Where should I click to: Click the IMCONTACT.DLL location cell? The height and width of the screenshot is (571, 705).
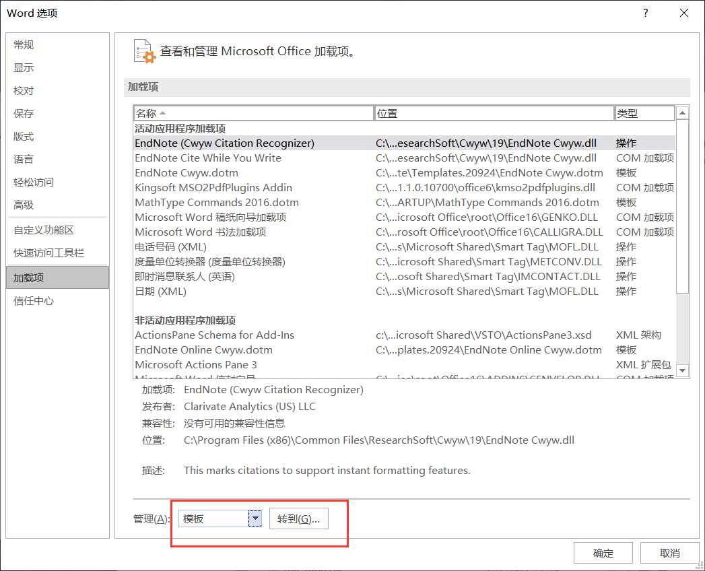click(x=488, y=277)
